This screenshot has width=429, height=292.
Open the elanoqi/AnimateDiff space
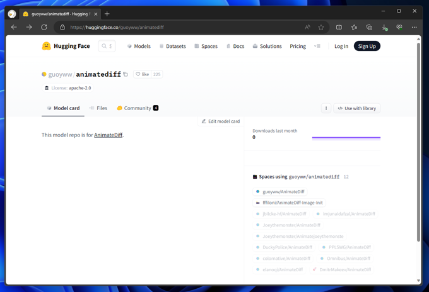(x=279, y=269)
